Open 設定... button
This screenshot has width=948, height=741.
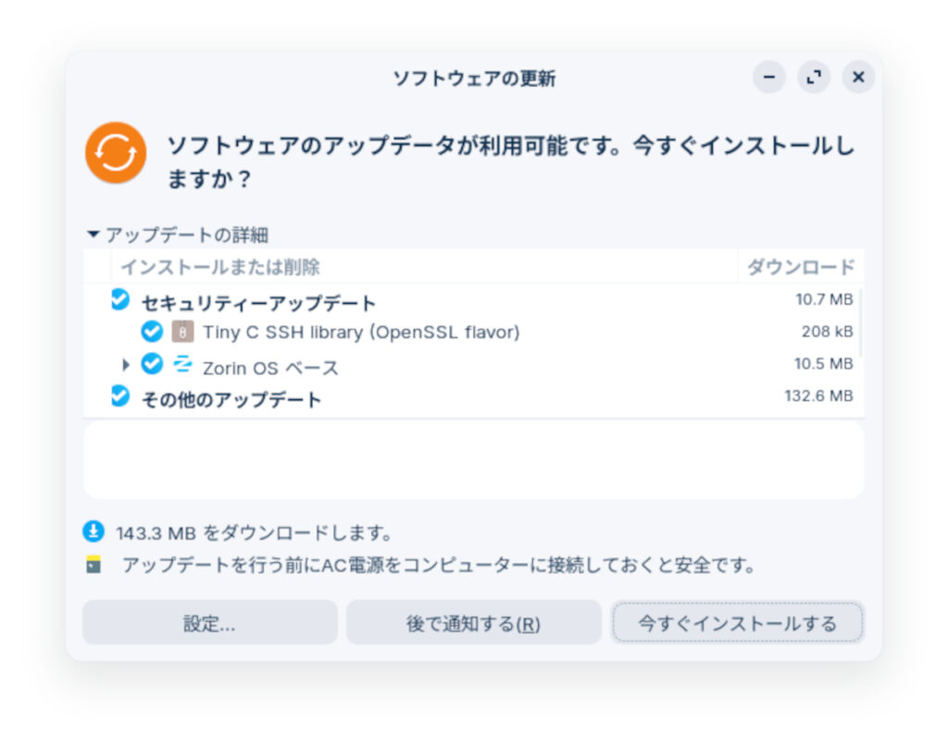pos(209,622)
